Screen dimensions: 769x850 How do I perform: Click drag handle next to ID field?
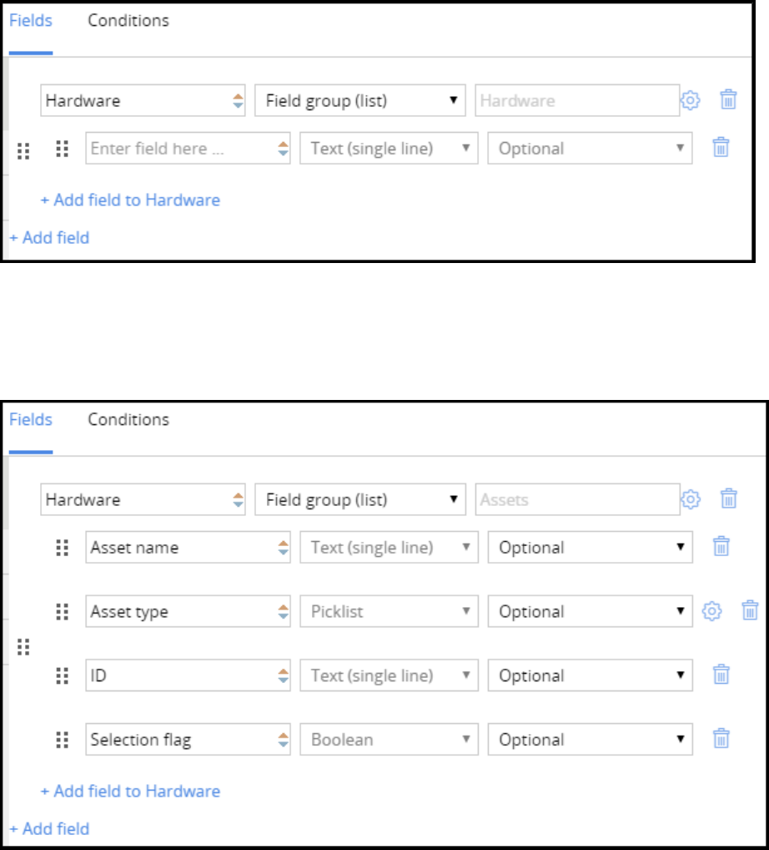(62, 675)
